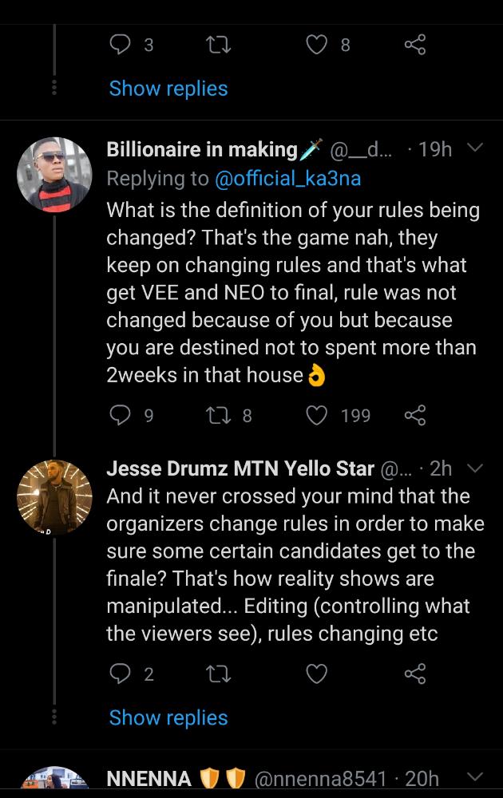Viewport: 503px width, 798px height.
Task: Like the top tweet with 8 likes
Action: pyautogui.click(x=318, y=45)
